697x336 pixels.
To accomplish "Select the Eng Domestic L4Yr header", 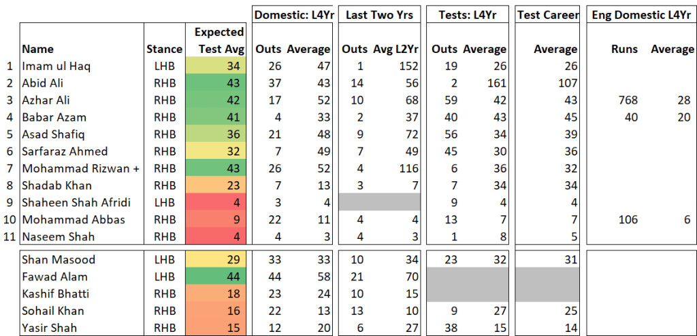I will click(641, 14).
